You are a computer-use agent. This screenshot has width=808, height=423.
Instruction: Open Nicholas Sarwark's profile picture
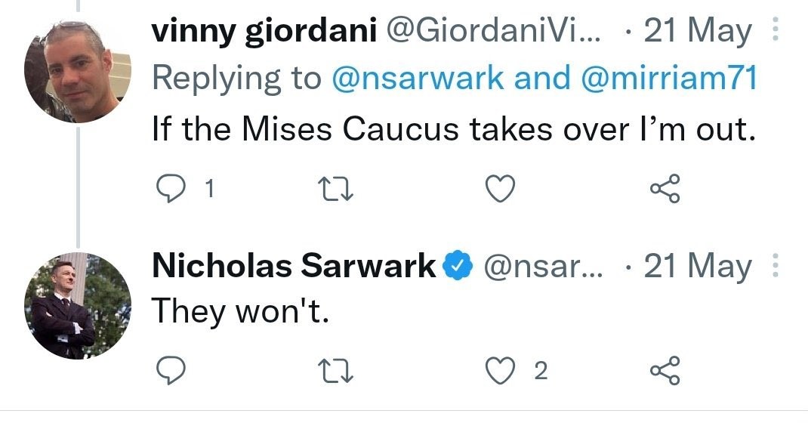click(79, 305)
